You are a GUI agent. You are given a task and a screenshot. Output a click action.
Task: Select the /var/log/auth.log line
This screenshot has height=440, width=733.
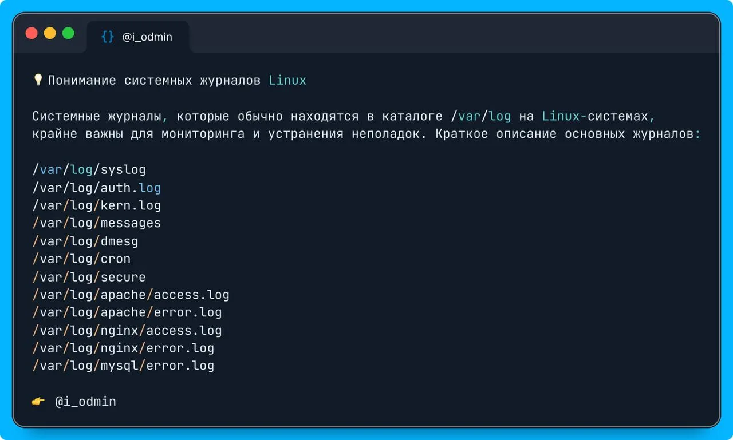point(96,188)
